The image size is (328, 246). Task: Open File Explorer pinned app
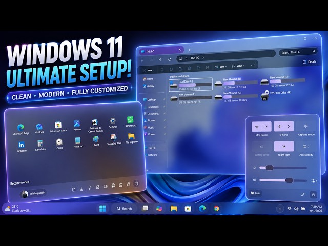click(132, 138)
